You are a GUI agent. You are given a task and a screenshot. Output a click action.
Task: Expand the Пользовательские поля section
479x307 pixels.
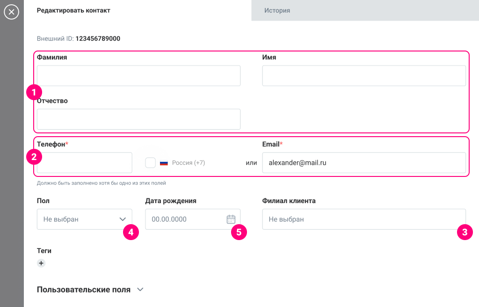click(140, 290)
